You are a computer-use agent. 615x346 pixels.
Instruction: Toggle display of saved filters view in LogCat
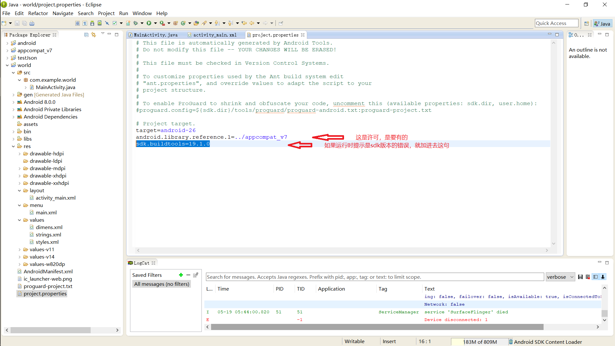[x=595, y=277]
